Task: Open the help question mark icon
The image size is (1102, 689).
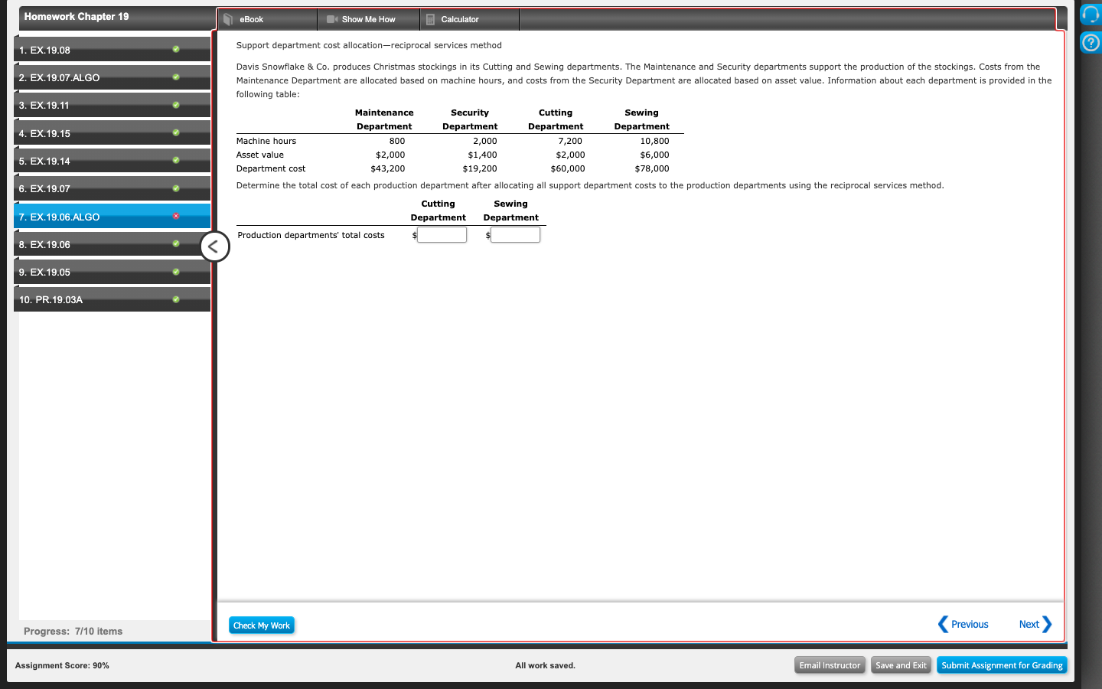Action: click(1090, 42)
